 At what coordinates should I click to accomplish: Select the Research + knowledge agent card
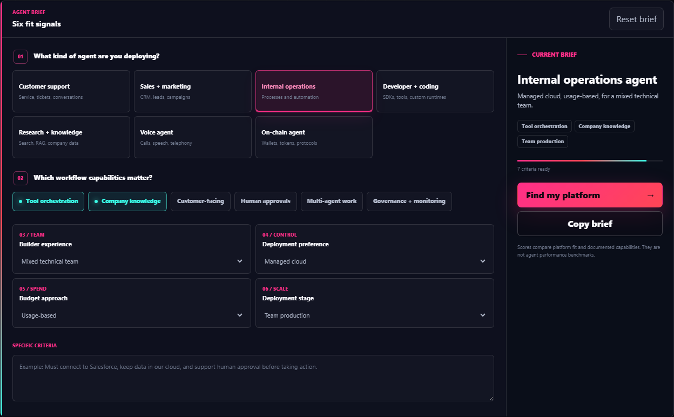click(71, 137)
